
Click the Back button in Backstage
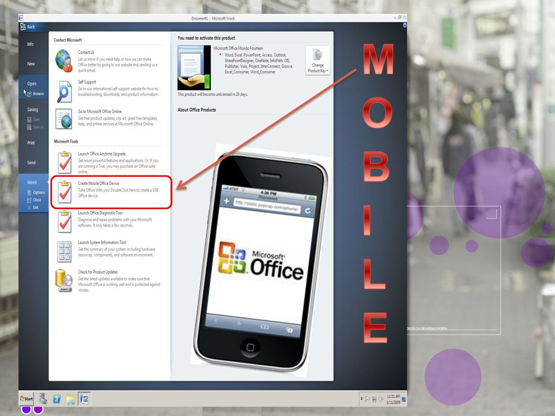(28, 27)
